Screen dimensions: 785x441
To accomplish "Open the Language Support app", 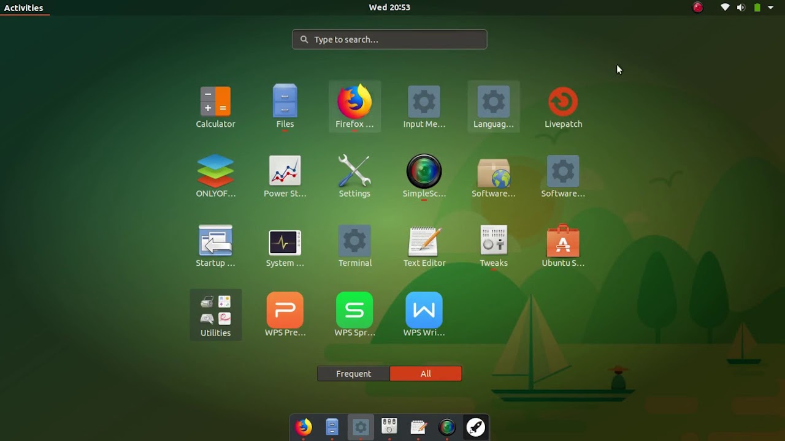I will click(x=494, y=107).
